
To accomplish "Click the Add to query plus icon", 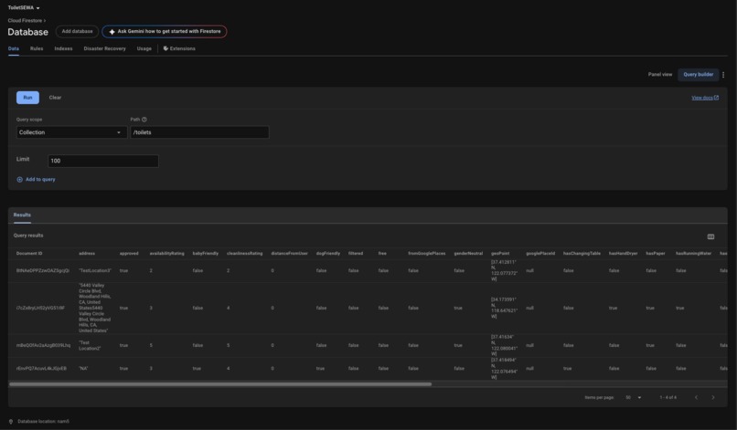I will coord(20,179).
